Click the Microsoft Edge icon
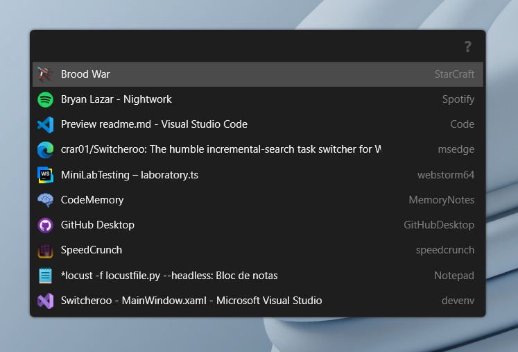The image size is (518, 352). coord(45,149)
